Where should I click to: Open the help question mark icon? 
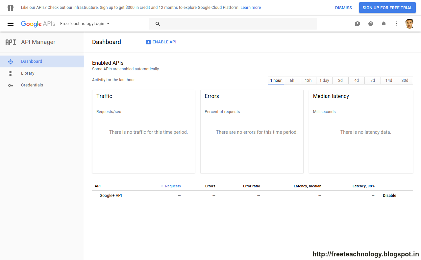click(371, 24)
